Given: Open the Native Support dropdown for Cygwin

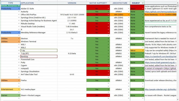Looking at the screenshot, I should (108, 65).
